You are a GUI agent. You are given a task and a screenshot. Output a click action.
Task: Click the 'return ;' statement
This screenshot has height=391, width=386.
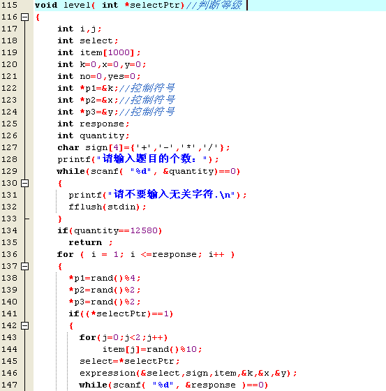tap(91, 243)
